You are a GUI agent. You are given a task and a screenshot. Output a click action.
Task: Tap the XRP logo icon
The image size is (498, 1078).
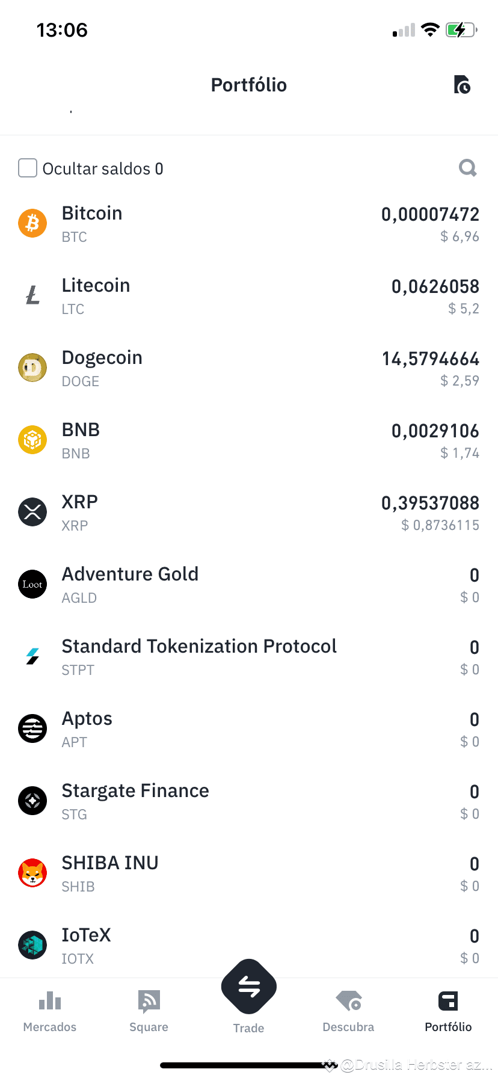(32, 512)
